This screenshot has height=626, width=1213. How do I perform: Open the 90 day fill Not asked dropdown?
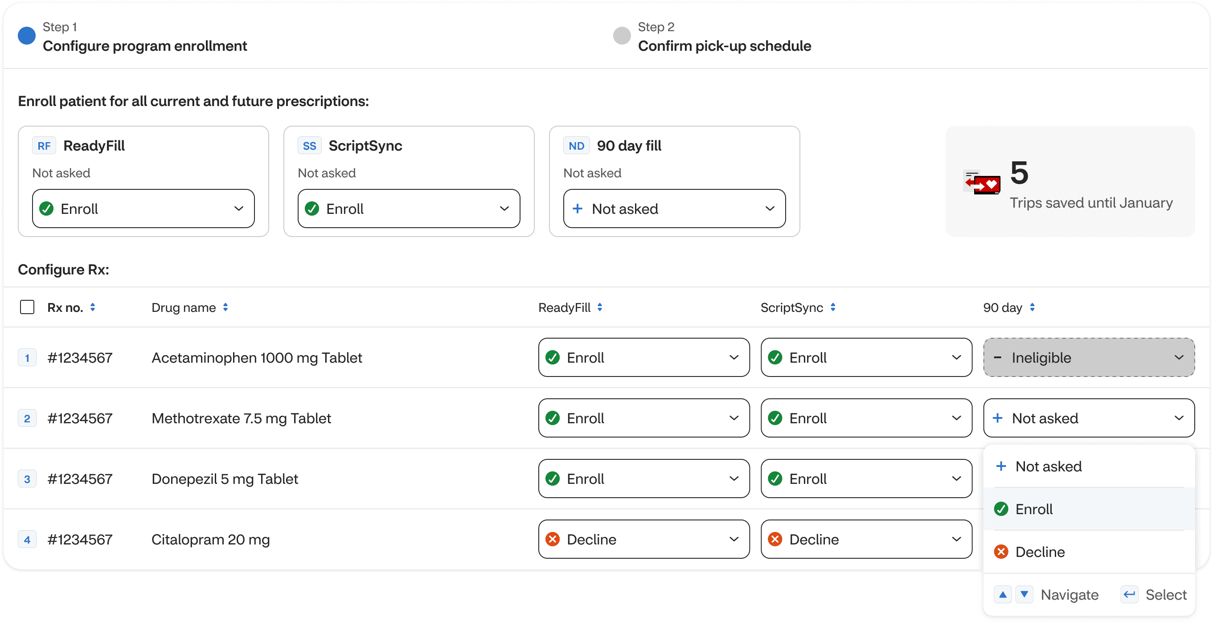tap(674, 209)
